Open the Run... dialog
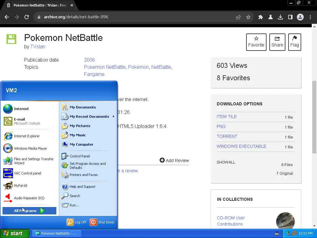The width and height of the screenshot is (317, 238). pyautogui.click(x=70, y=205)
